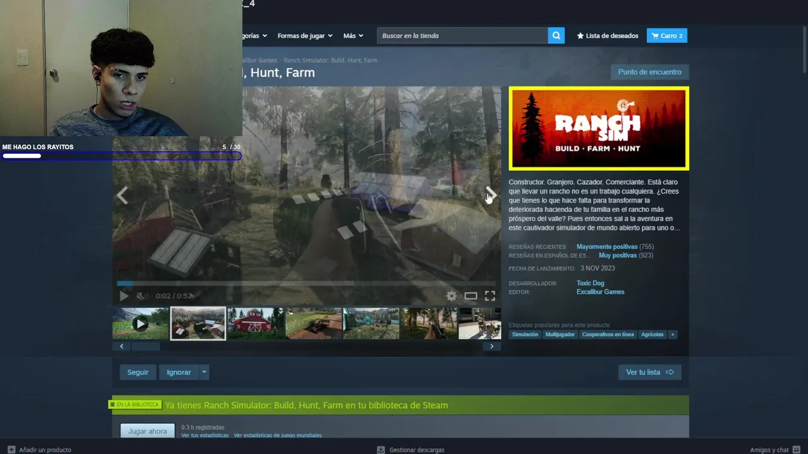Focus the Buscar en la tienda field
808x454 pixels.
[462, 36]
